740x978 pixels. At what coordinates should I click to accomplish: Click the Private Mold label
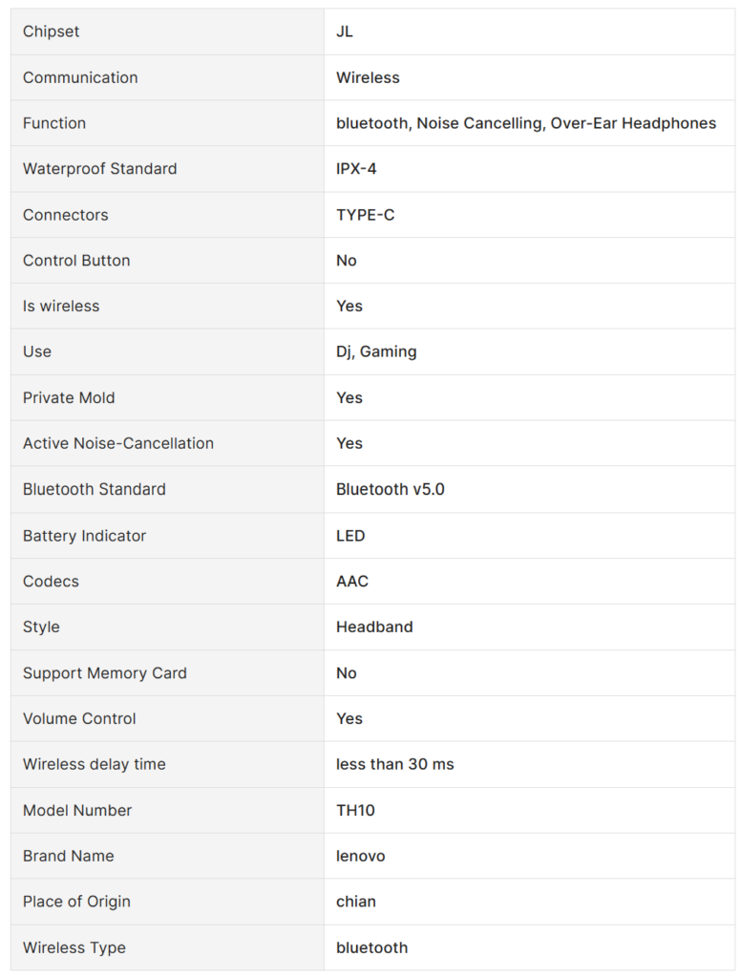[69, 397]
